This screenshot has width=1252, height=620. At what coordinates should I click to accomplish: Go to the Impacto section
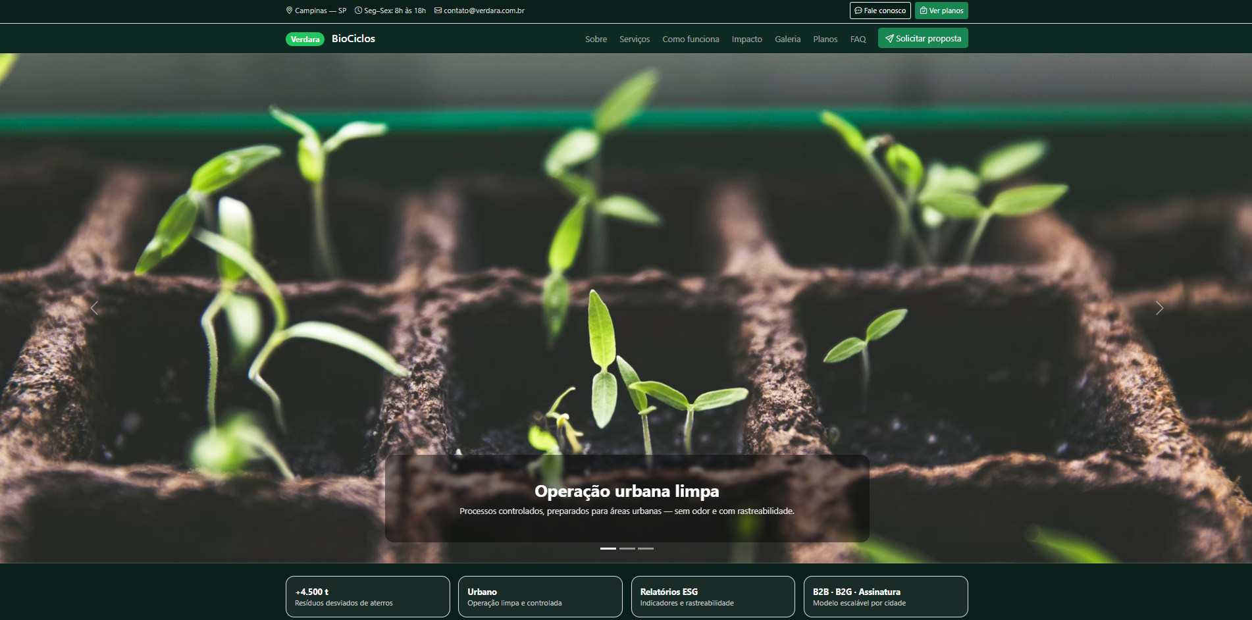pos(746,39)
